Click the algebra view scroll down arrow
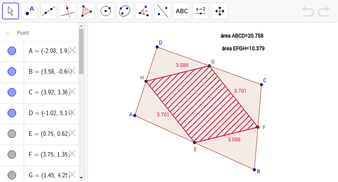338x182 pixels. point(81,178)
